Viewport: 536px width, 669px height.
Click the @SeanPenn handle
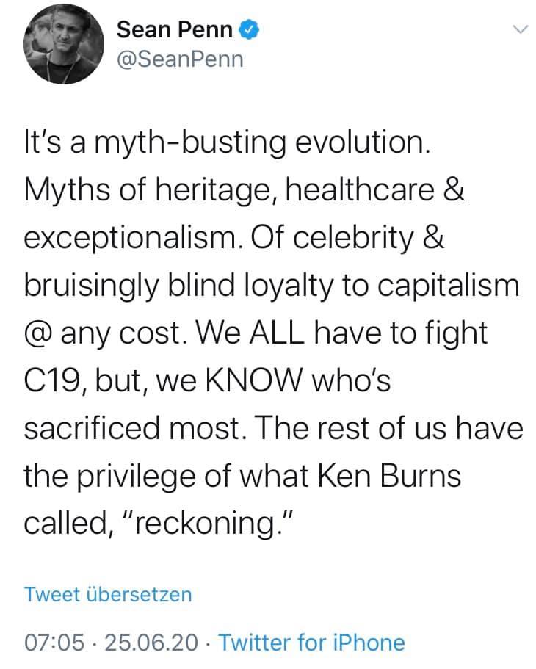point(180,59)
